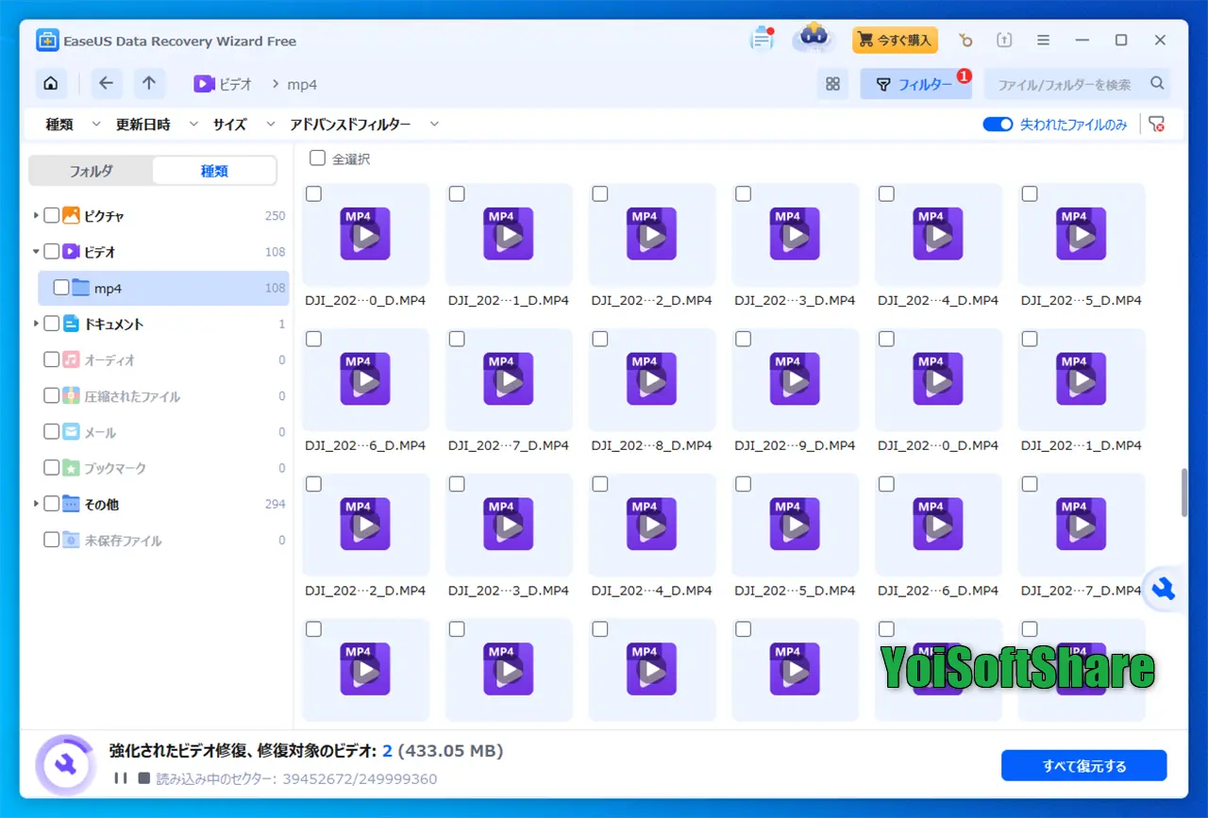Check the ドキュメント checkbox
Viewport: 1208px width, 818px height.
pyautogui.click(x=52, y=324)
